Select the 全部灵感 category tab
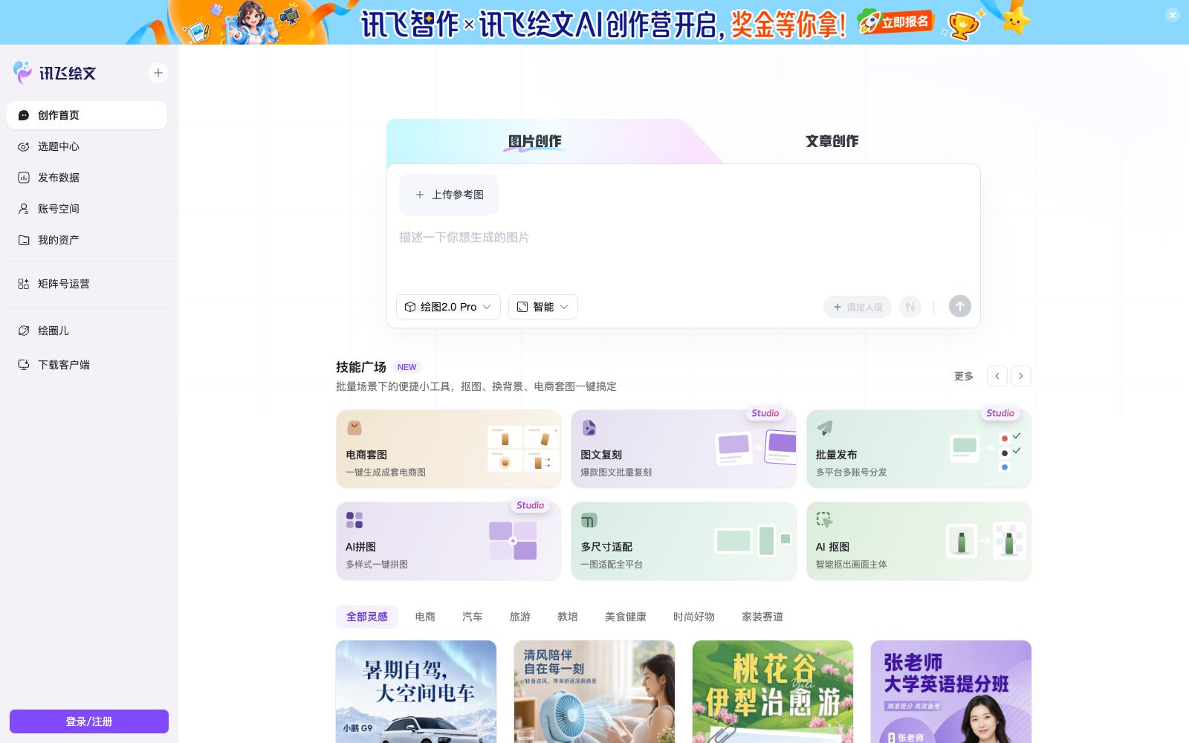Viewport: 1189px width, 743px height. (367, 617)
